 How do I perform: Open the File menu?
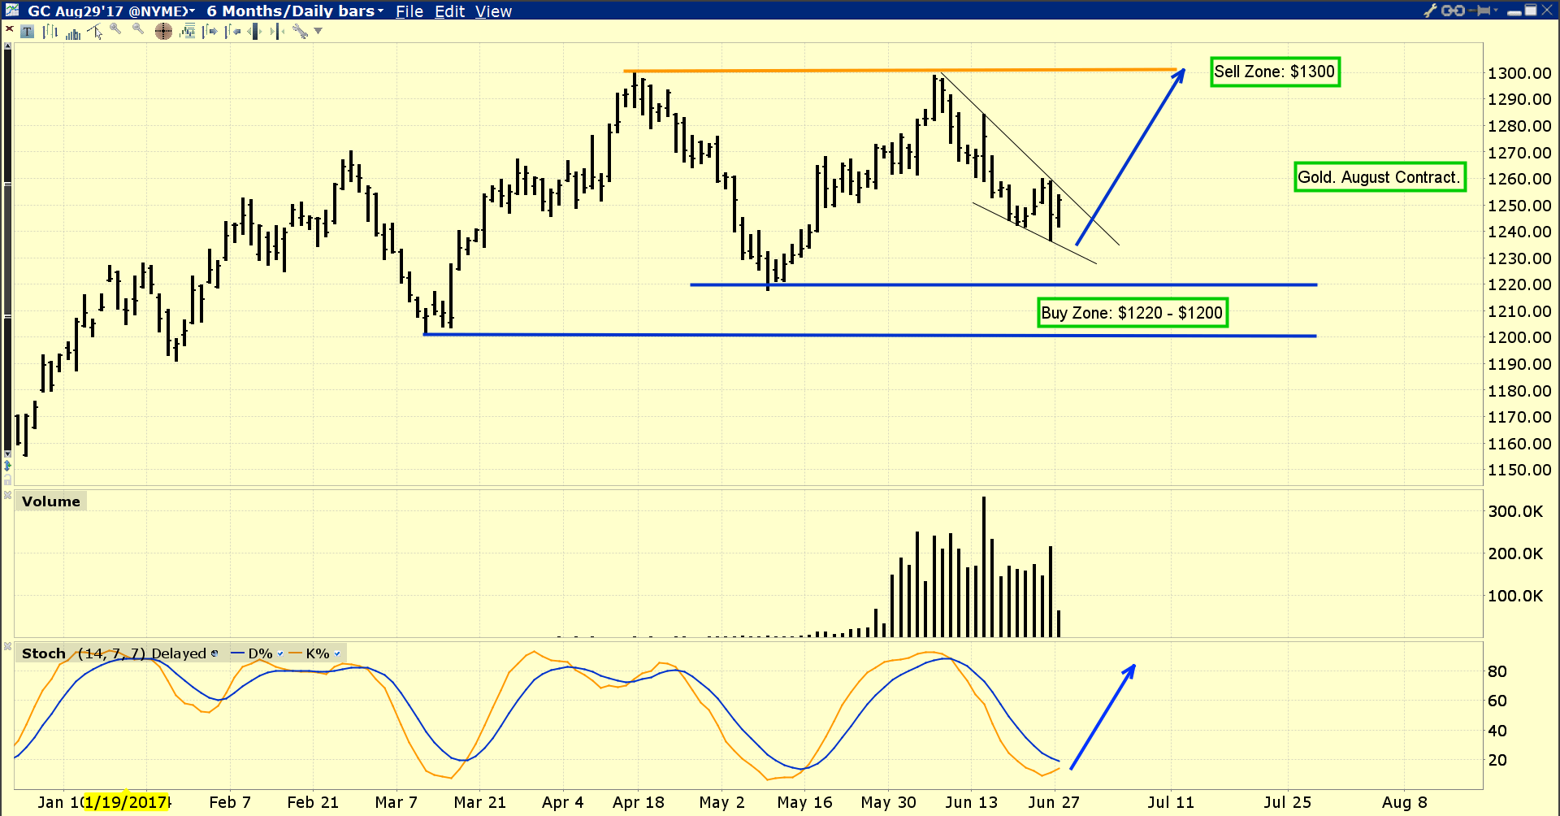(409, 11)
